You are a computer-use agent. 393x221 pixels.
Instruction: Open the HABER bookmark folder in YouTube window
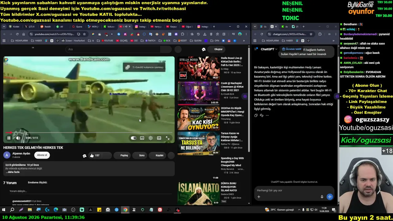(x=36, y=41)
